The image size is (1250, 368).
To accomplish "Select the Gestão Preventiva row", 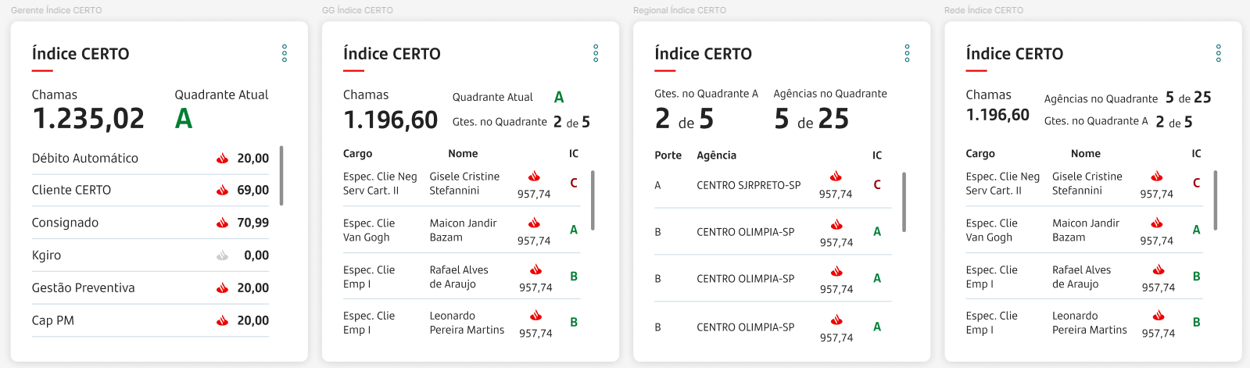I will pyautogui.click(x=150, y=288).
